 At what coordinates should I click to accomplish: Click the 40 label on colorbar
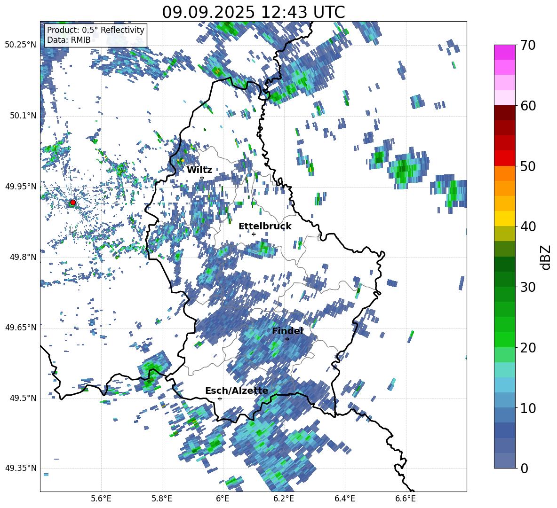coord(528,227)
